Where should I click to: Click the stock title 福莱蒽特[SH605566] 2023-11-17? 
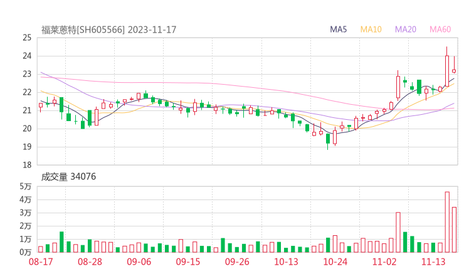[x=108, y=29]
